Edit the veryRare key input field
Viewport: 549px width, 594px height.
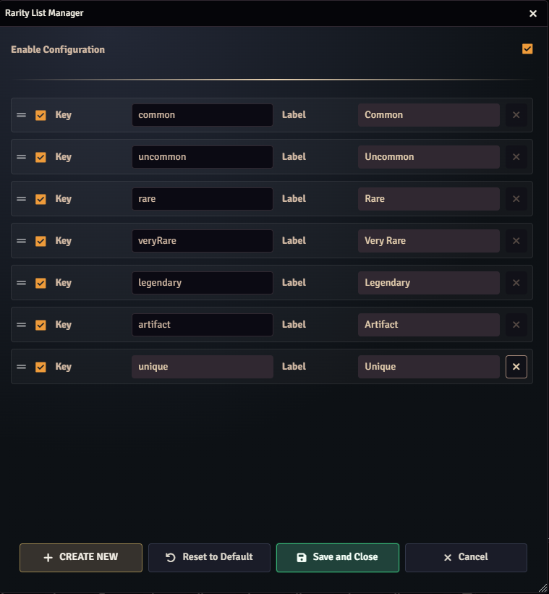click(x=203, y=241)
